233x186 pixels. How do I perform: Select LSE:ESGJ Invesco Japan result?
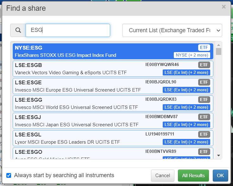coord(113,121)
